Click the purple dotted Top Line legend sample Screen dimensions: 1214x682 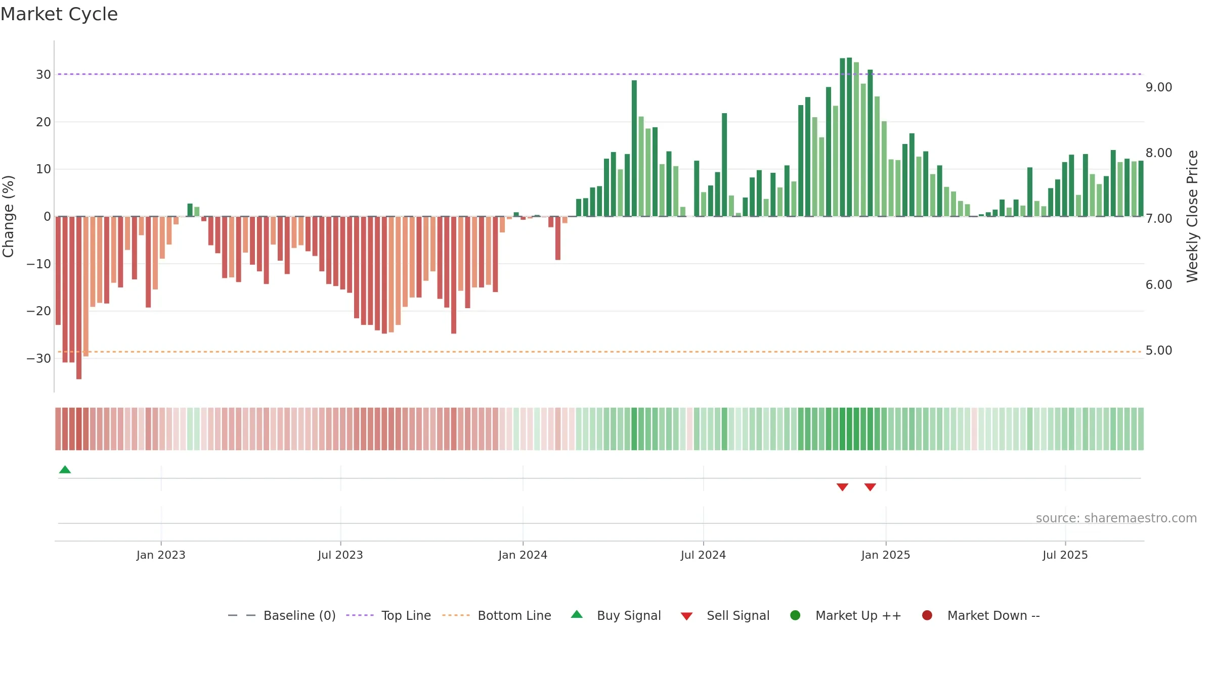pyautogui.click(x=360, y=615)
